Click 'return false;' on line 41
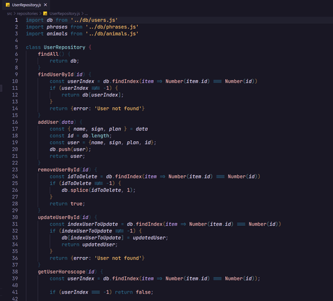This screenshot has width=333, height=301. coord(134,292)
